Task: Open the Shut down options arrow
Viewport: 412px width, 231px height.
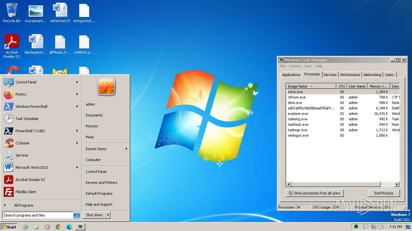Action: (x=108, y=215)
